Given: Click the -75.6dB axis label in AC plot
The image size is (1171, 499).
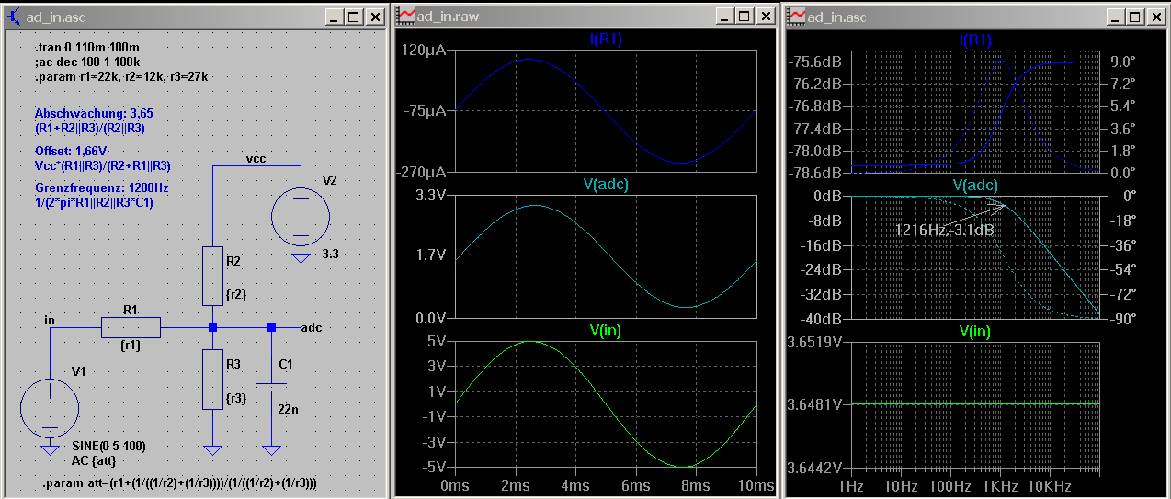Looking at the screenshot, I should click(x=817, y=62).
